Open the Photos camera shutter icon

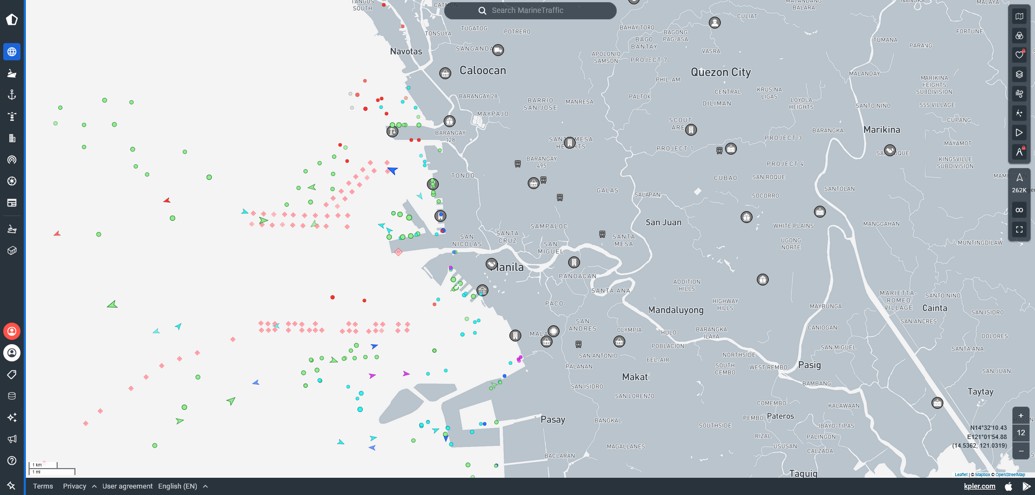point(12,181)
